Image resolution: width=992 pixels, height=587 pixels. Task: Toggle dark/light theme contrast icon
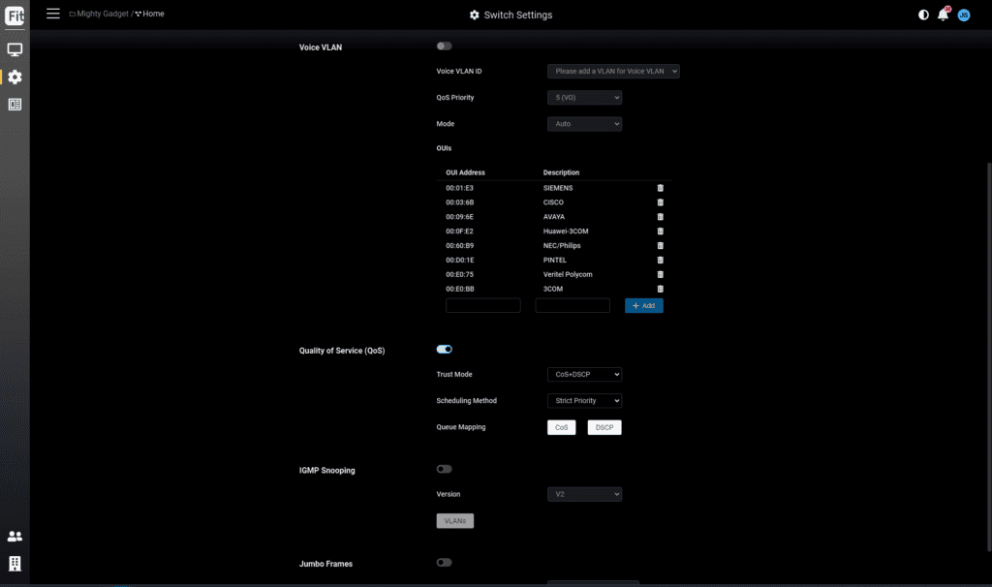(x=923, y=15)
